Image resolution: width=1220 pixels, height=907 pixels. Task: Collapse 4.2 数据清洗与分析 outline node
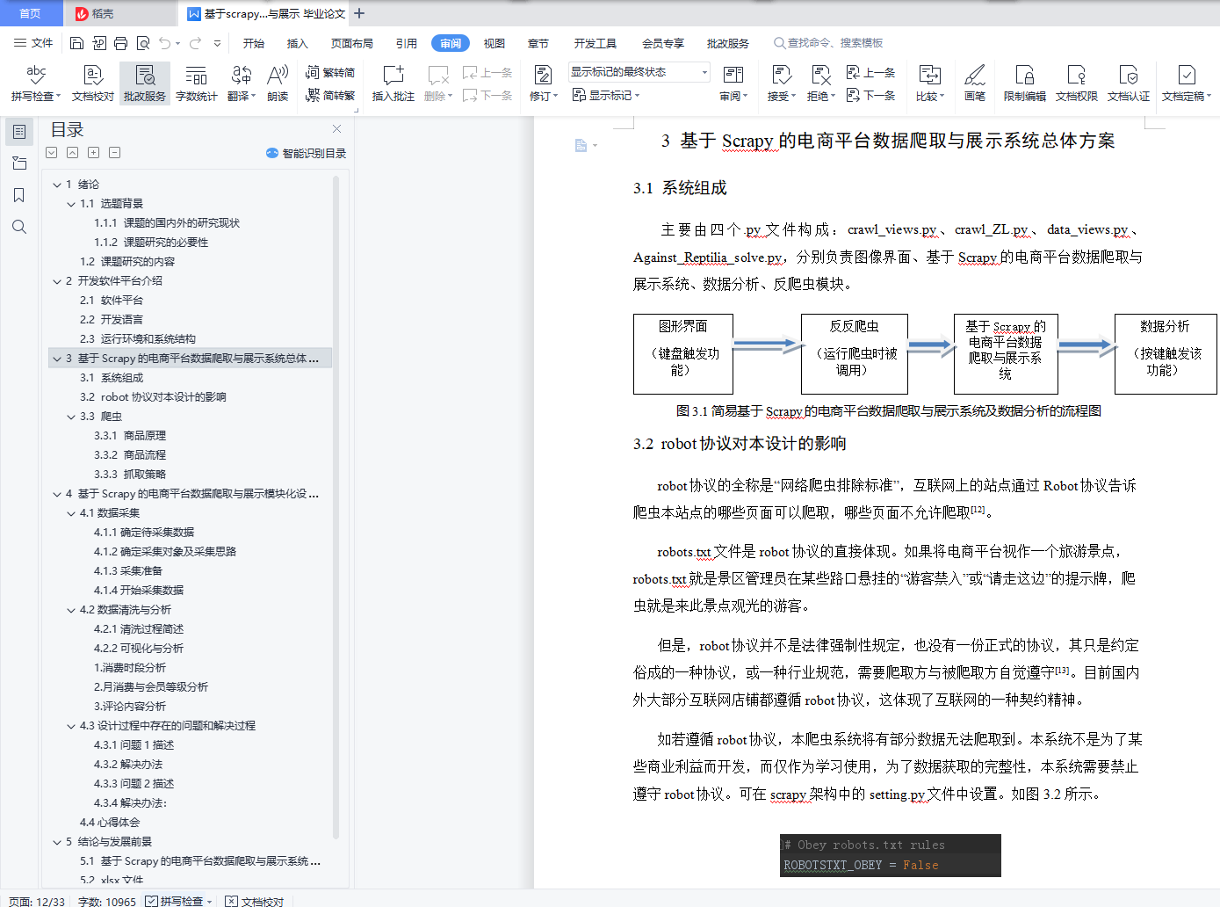[x=71, y=610]
